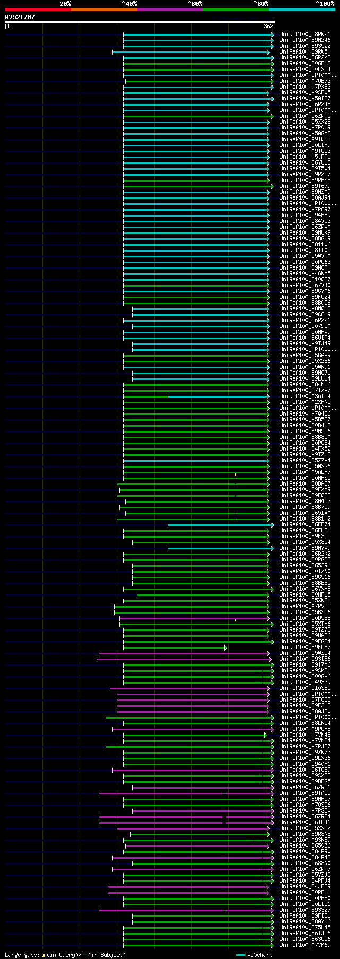Select subject label UniRef100_A5AGX2

click(305, 133)
